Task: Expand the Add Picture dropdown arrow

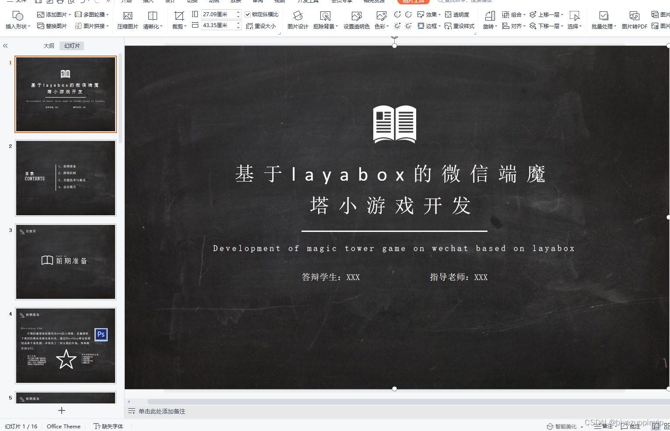Action: [x=70, y=14]
